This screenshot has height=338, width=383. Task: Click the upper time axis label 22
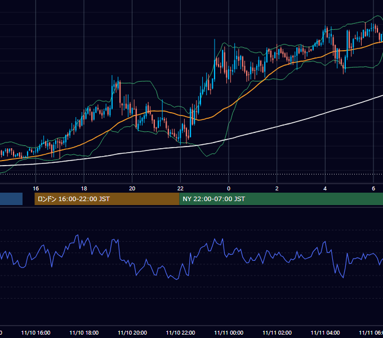click(180, 188)
